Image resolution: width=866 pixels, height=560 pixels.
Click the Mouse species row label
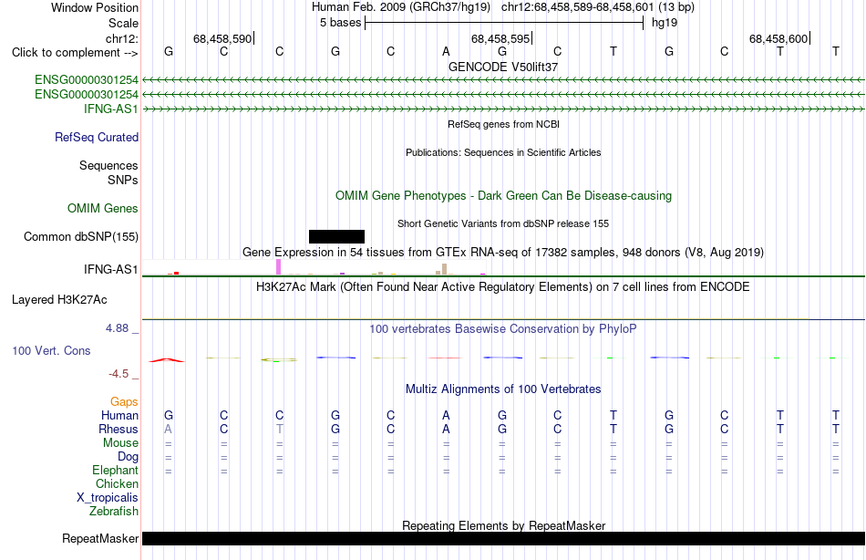120,443
